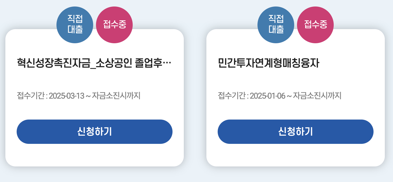Click the 직접대출 badge on the right card
Viewport: 393px width, 182px height.
click(276, 25)
